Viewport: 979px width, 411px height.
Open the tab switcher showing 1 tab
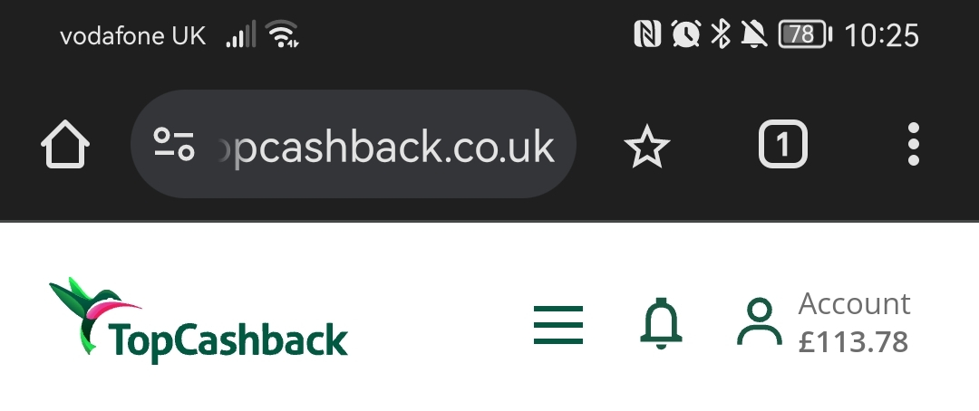(x=783, y=145)
